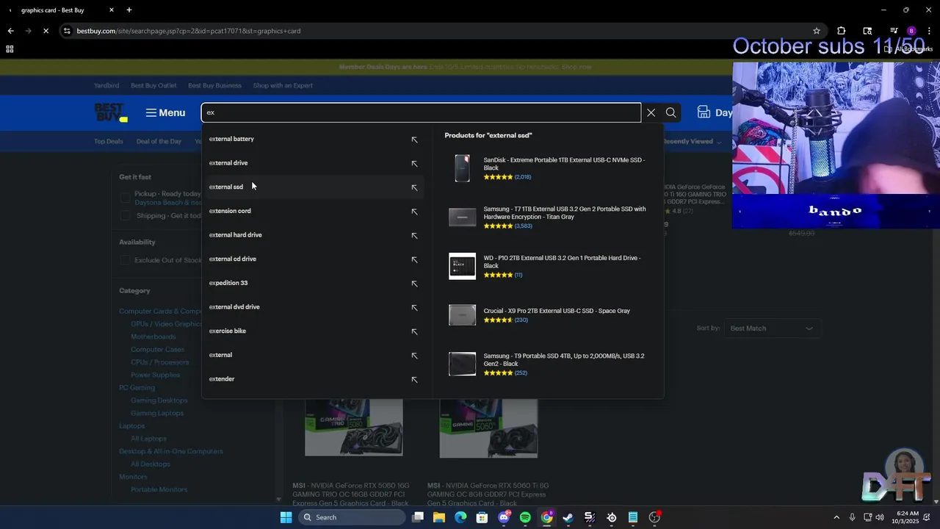
Task: Click Samsung T9 SSD product thumbnail
Action: click(x=463, y=364)
